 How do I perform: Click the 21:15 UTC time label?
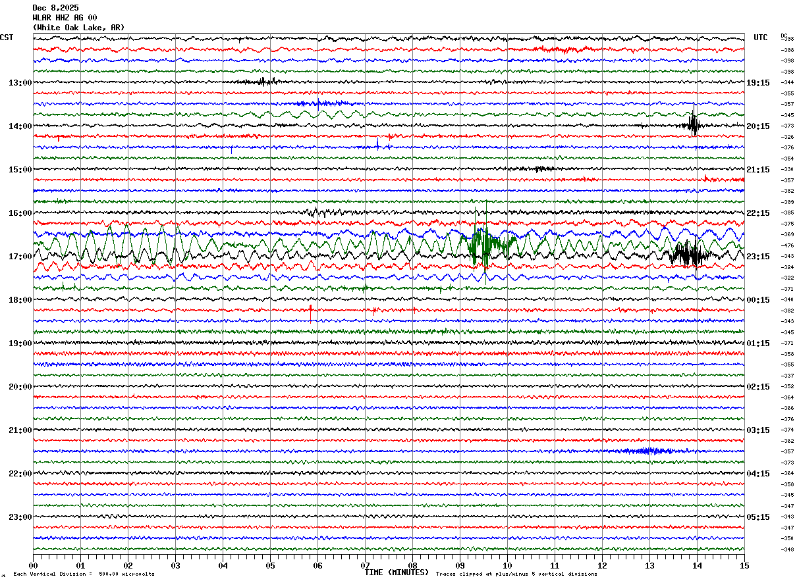click(758, 170)
